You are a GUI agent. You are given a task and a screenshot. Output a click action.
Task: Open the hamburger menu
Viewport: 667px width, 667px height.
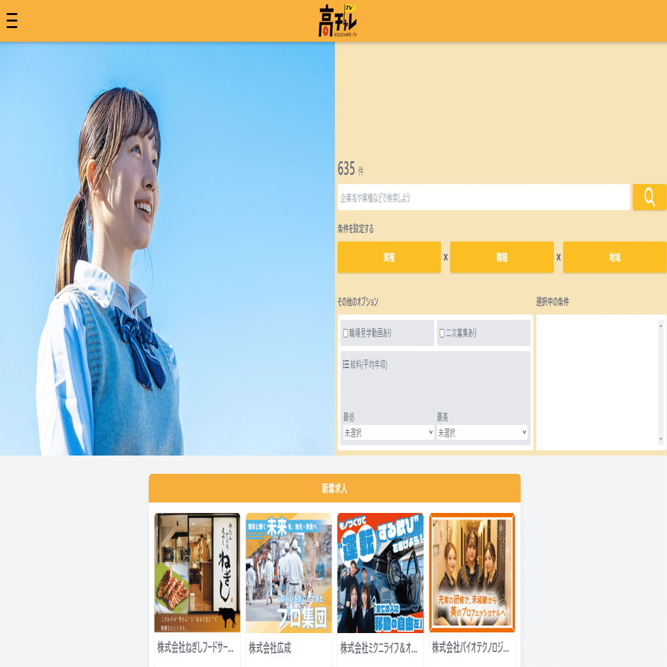(x=12, y=20)
